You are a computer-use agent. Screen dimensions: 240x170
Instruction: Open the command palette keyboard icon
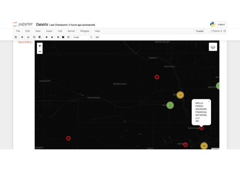pyautogui.click(x=97, y=37)
